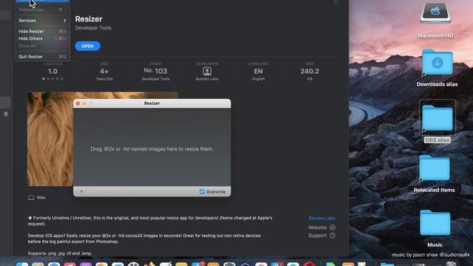Open the Bonobo Labs developer link
The width and height of the screenshot is (473, 266).
coord(321,218)
